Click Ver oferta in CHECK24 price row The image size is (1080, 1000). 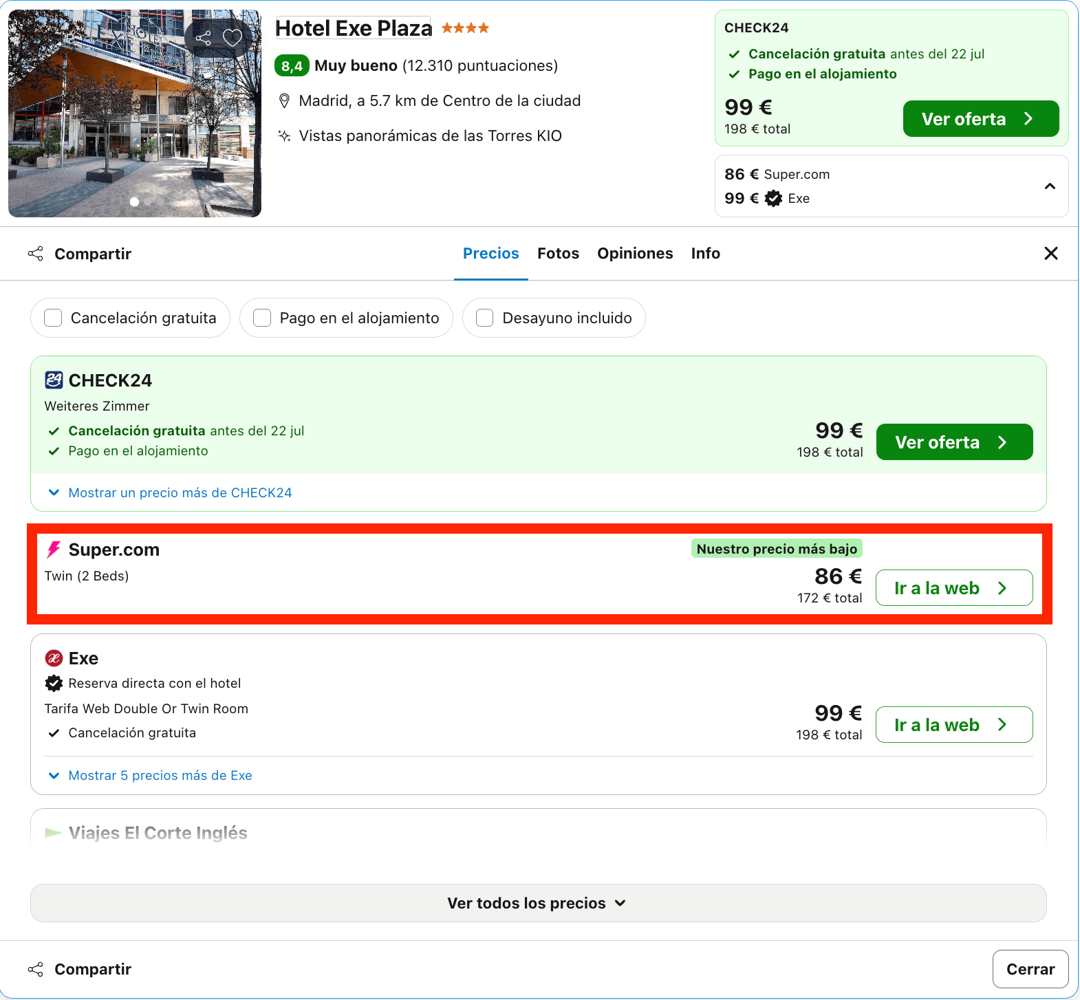[954, 442]
